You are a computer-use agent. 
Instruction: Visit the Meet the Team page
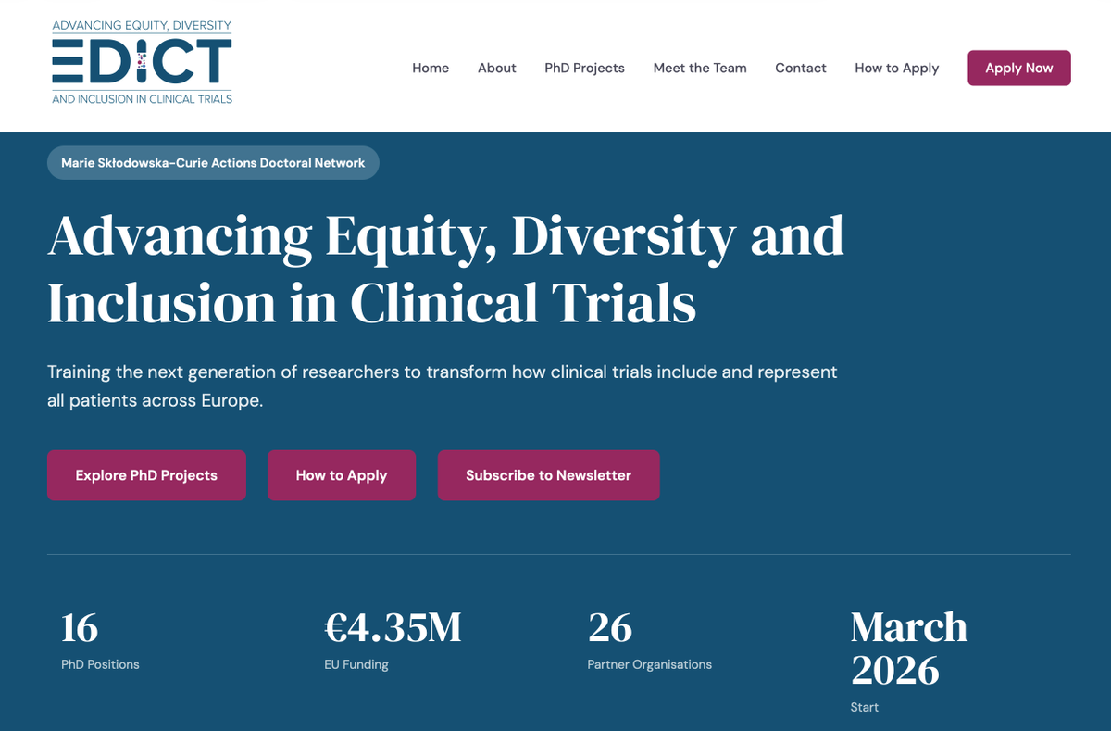(700, 68)
